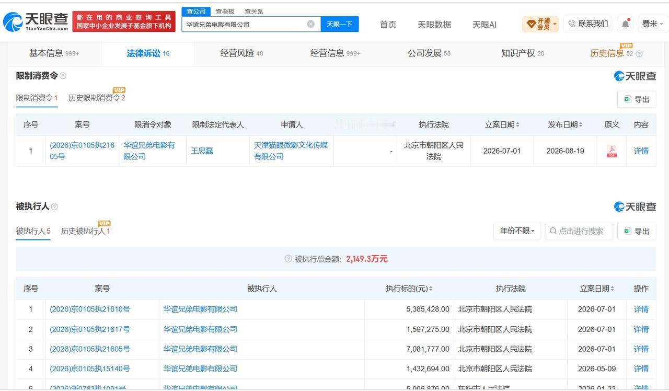The image size is (669, 391).
Task: Open 王忠磊 legal representative link
Action: click(x=202, y=151)
